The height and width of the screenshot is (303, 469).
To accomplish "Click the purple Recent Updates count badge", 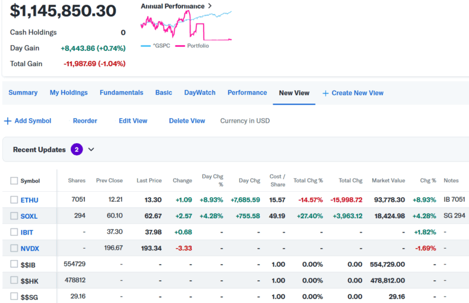I will 77,149.
